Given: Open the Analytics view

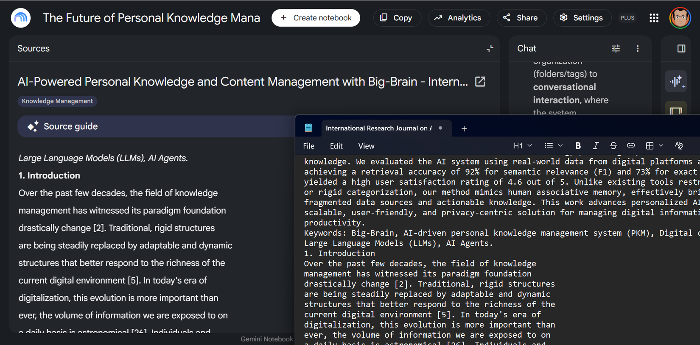Looking at the screenshot, I should (459, 18).
